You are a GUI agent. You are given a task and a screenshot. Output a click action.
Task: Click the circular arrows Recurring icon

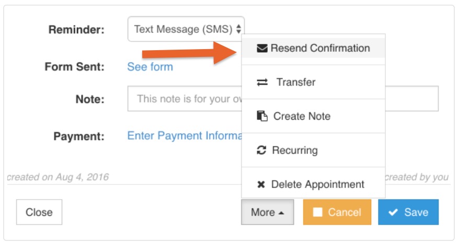[x=261, y=150]
